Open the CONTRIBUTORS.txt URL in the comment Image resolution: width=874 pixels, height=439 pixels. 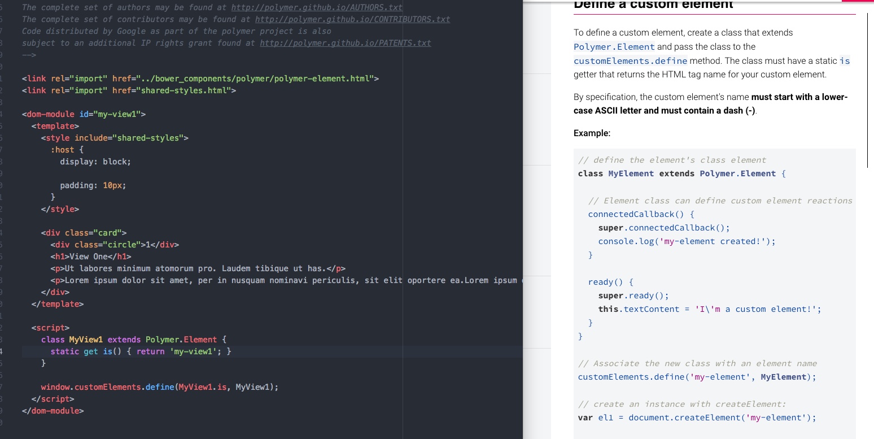[352, 19]
